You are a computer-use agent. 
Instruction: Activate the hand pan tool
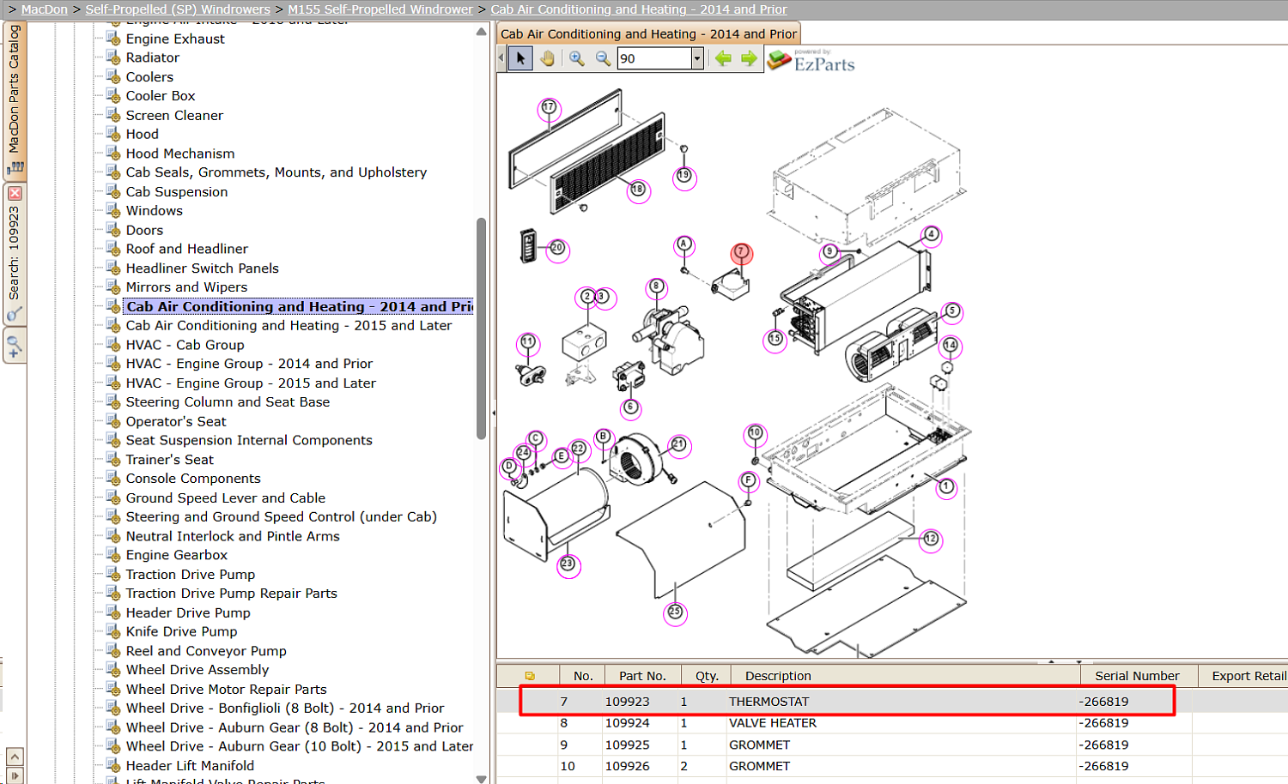click(x=547, y=58)
